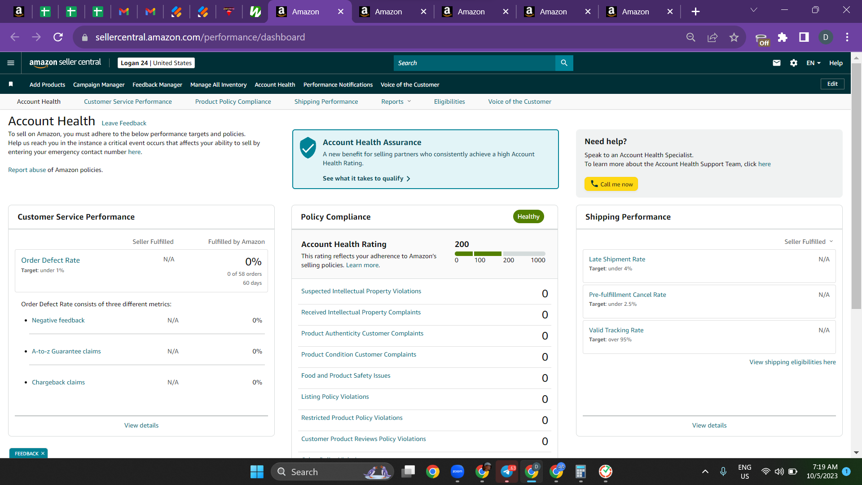This screenshot has width=862, height=485.
Task: Click the Healthy status badge
Action: [x=528, y=216]
